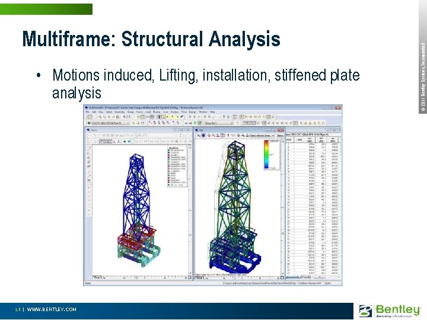
Task: Click the Sections legend box in Frame window
Action: [x=177, y=167]
